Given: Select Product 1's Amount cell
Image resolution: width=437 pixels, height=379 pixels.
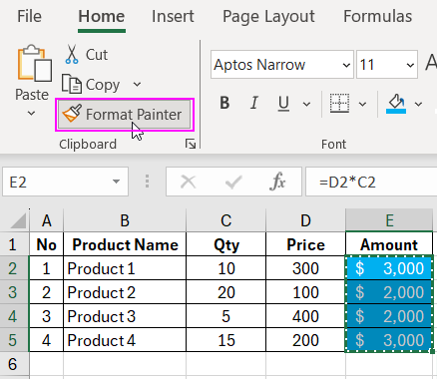Looking at the screenshot, I should point(389,268).
